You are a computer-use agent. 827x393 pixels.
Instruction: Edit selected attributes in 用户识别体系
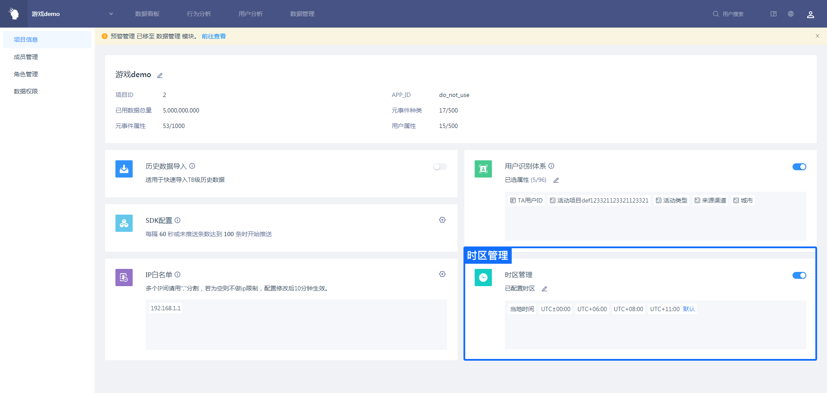click(x=556, y=180)
